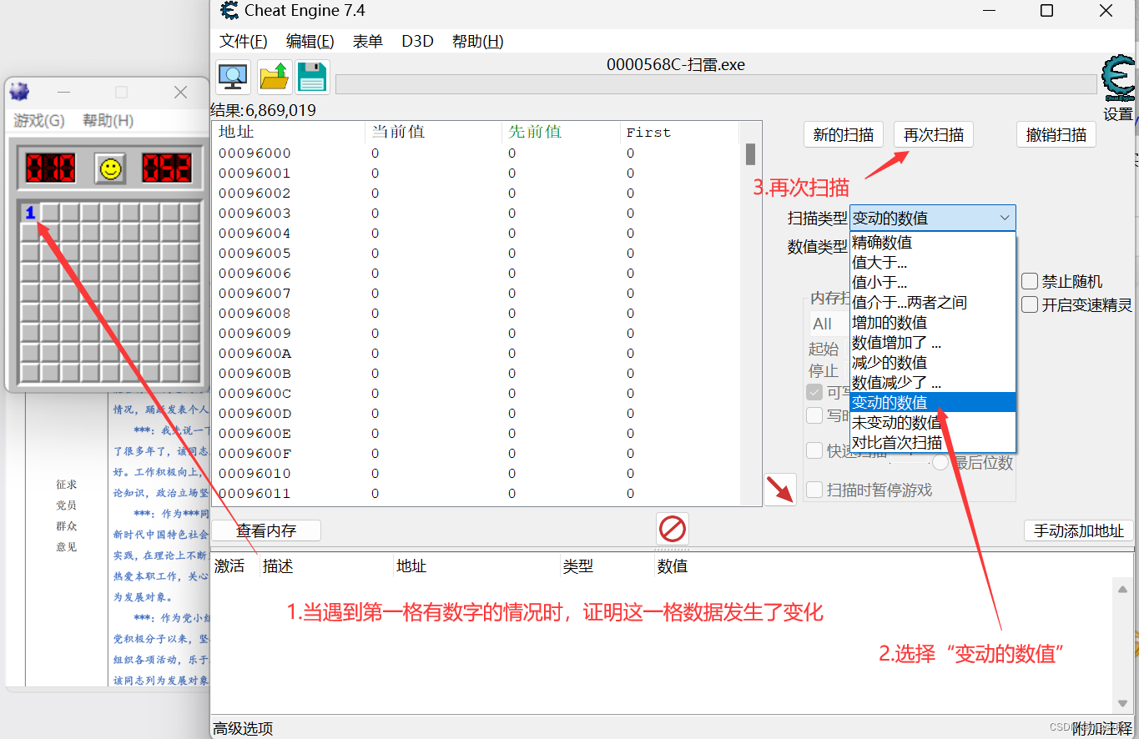This screenshot has width=1139, height=739.
Task: Open Cheat Engine settings logo icon
Action: pyautogui.click(x=1118, y=80)
